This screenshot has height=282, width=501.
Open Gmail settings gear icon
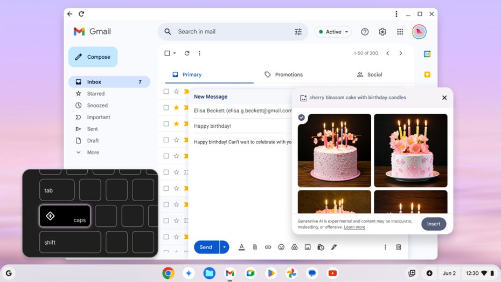(x=382, y=32)
